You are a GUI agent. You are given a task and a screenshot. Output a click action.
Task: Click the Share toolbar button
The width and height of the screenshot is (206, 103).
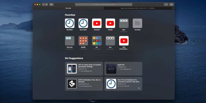click(x=166, y=5)
